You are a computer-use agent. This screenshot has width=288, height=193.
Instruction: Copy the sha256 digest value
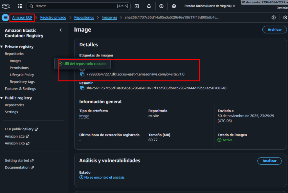82,88
